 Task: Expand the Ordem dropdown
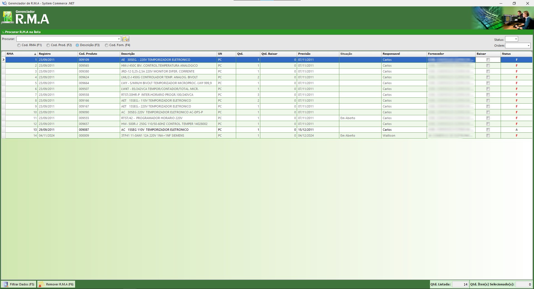click(528, 46)
